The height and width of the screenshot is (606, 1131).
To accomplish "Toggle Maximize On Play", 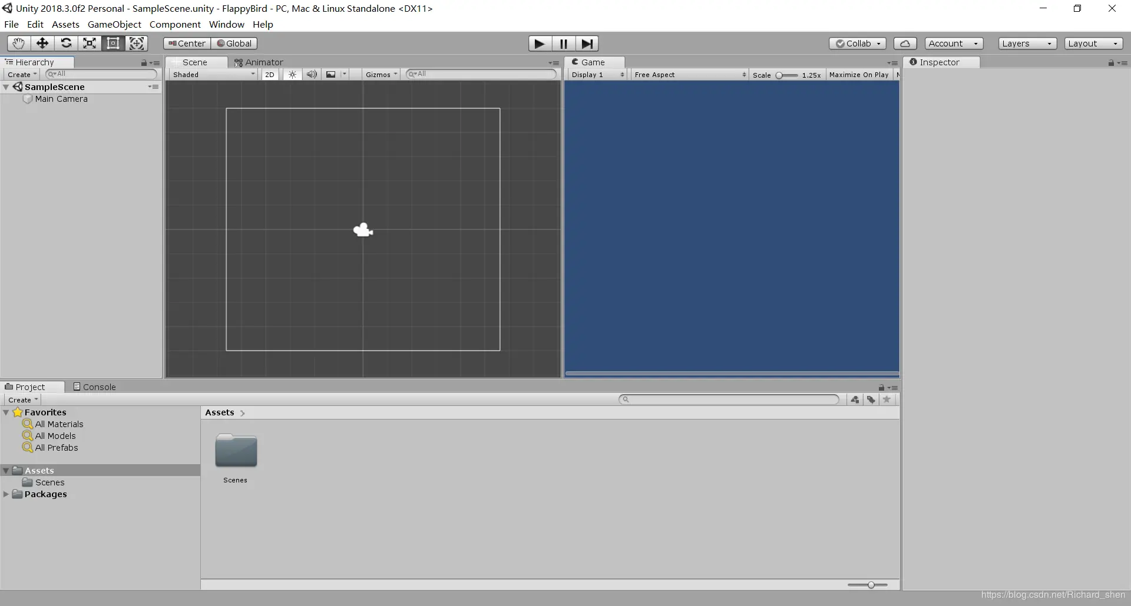I will point(859,75).
